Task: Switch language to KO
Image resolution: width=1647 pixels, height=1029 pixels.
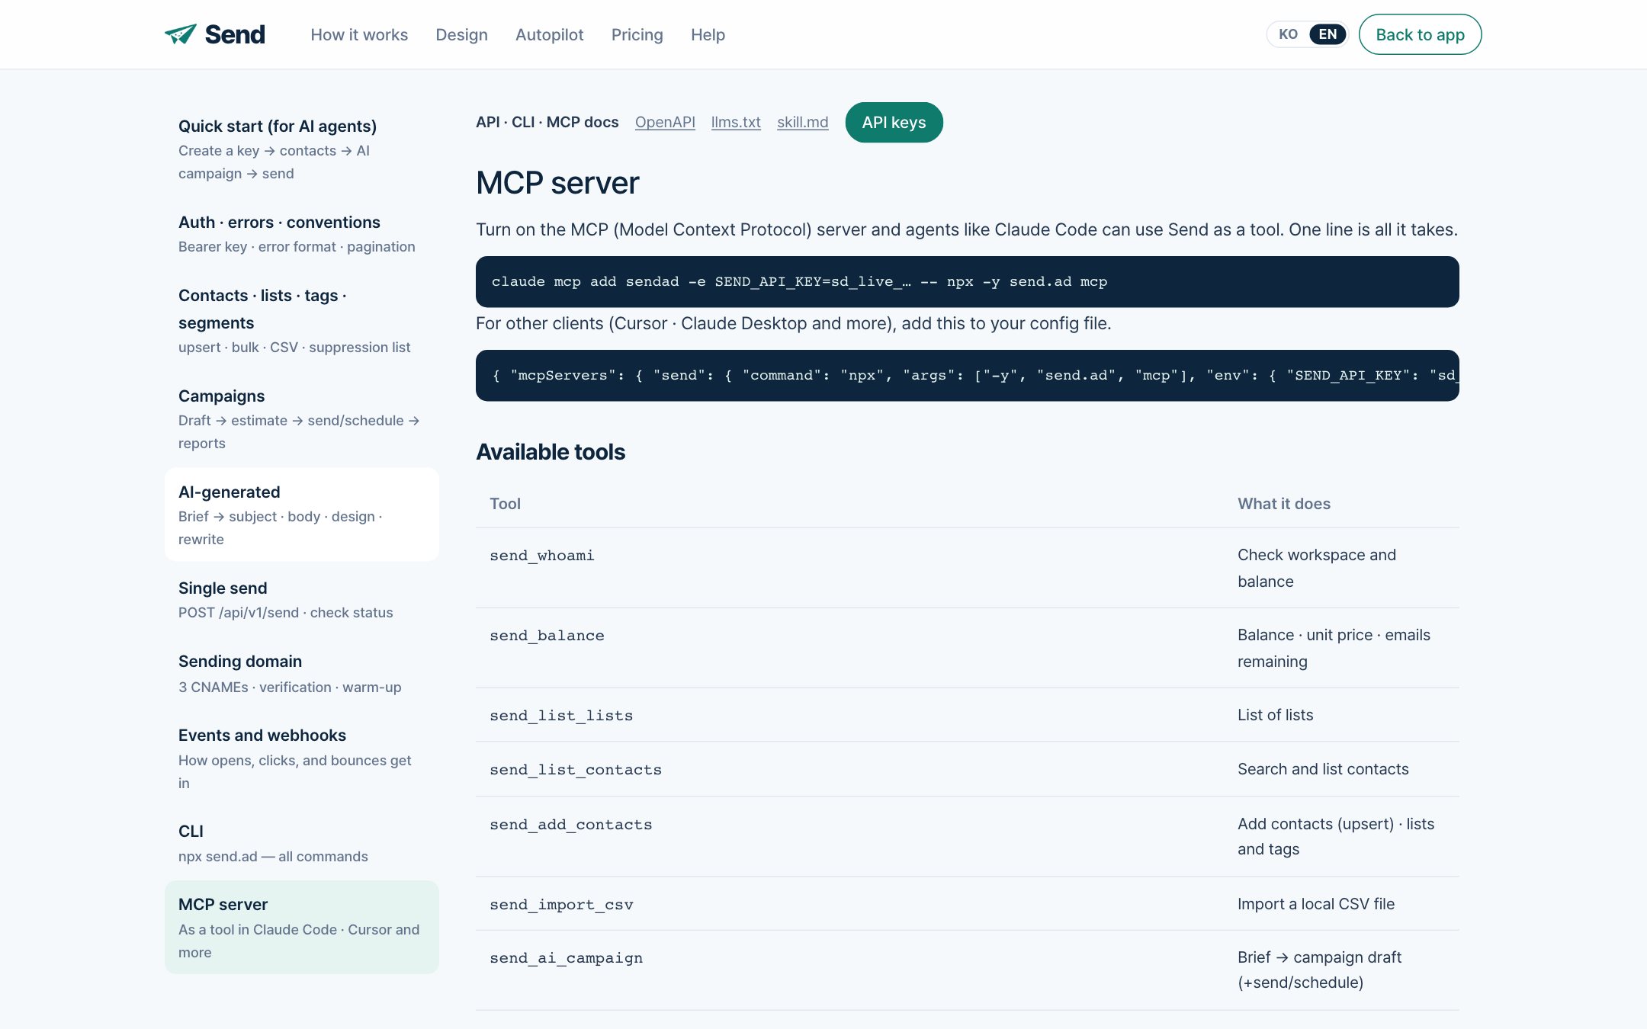Action: pyautogui.click(x=1288, y=34)
